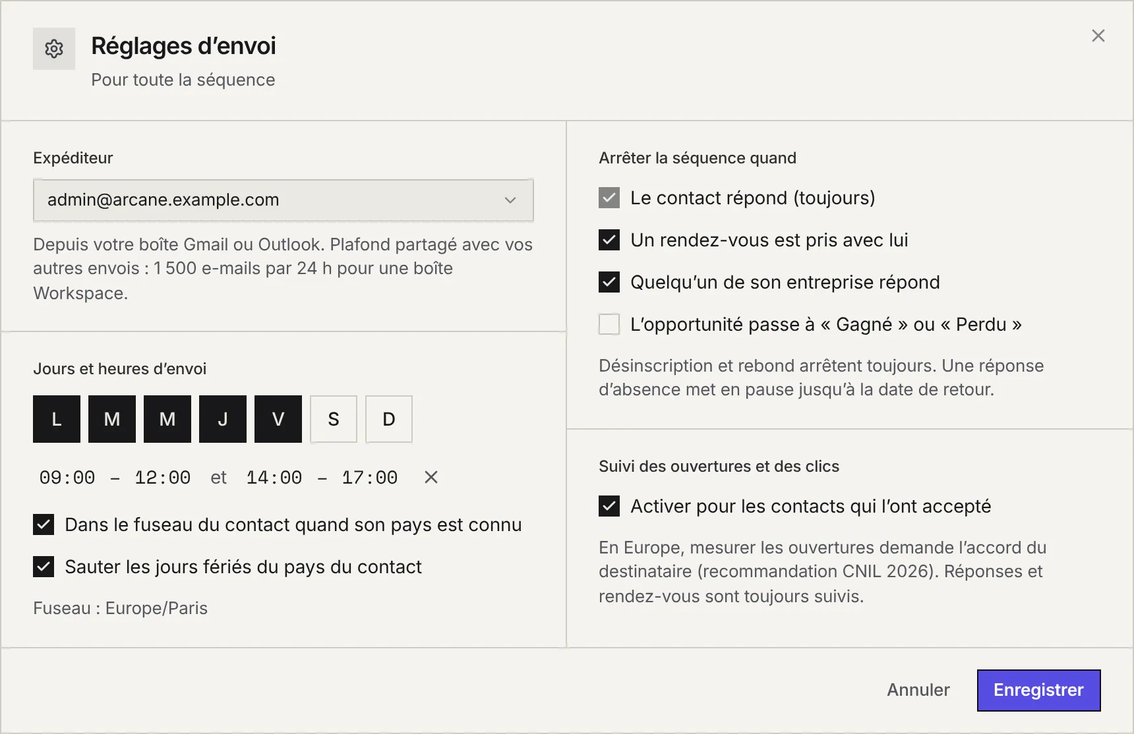
Task: Close the Réglages d'envoi dialog
Action: 1098,36
